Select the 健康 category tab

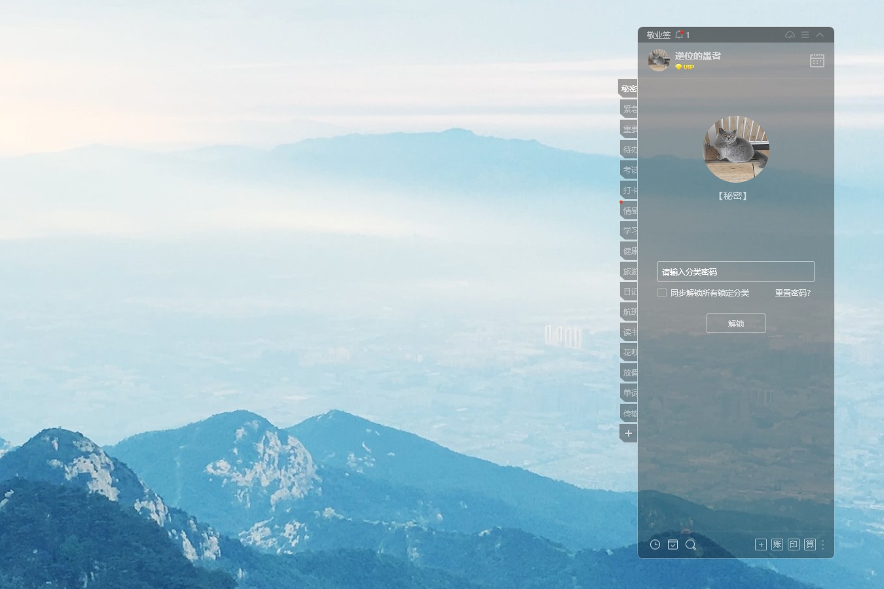[x=629, y=251]
